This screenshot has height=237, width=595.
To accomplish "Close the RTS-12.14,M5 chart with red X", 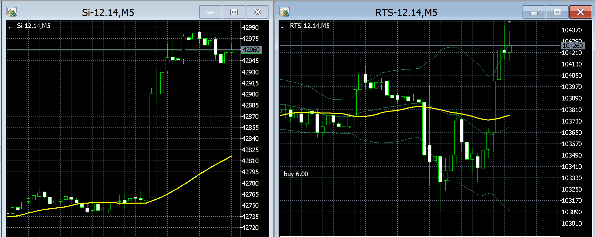I will (580, 12).
